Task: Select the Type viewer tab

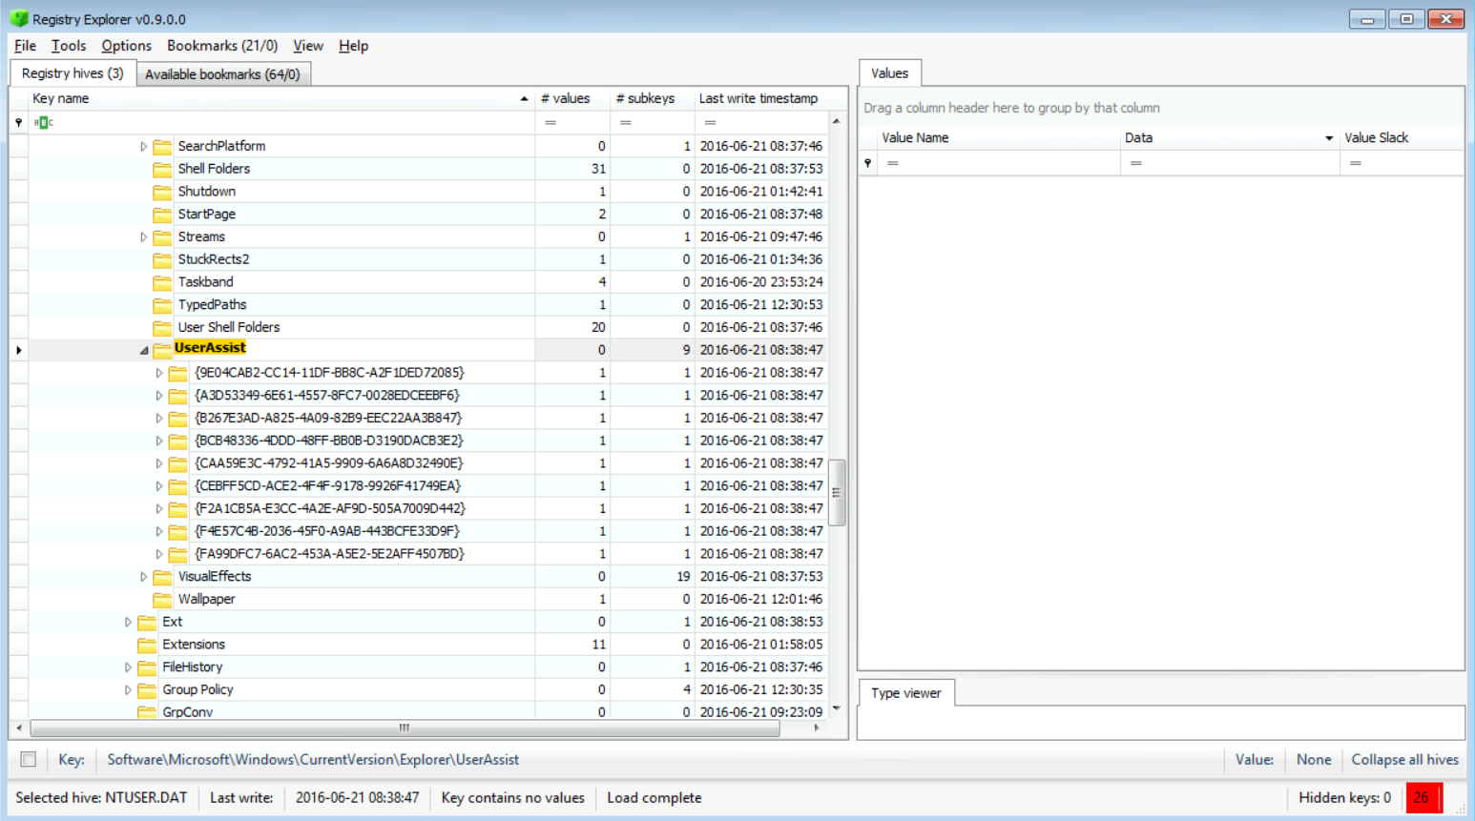Action: (905, 693)
